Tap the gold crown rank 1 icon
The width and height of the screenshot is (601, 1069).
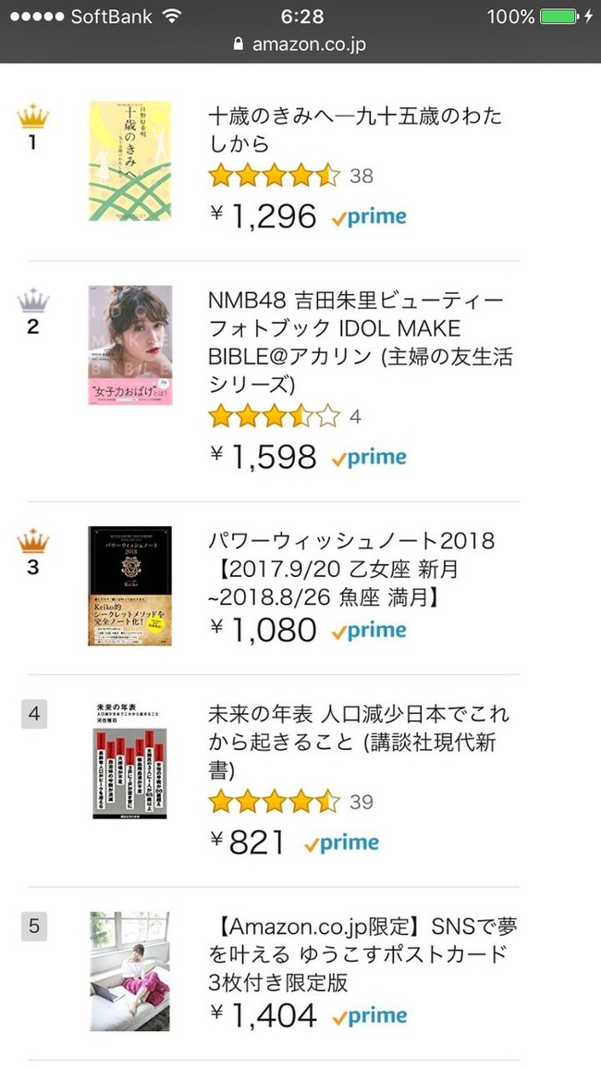tap(33, 118)
